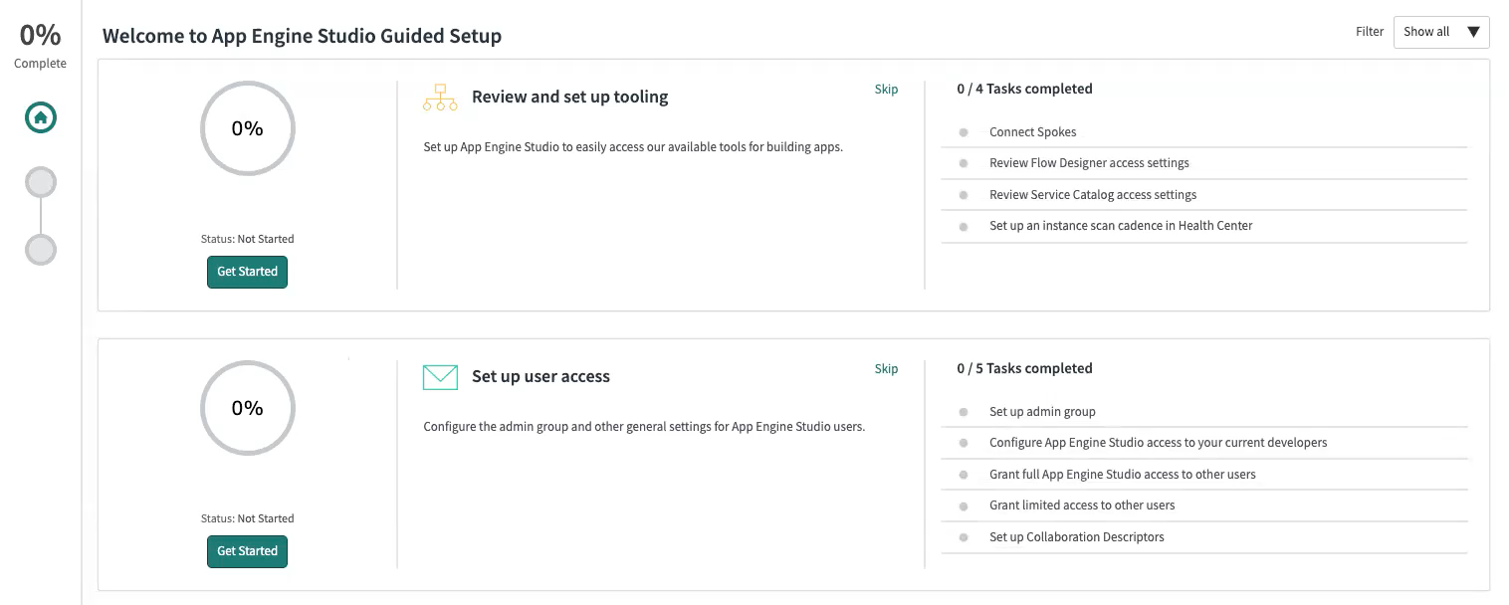Click the status dot beside Review Flow Designer access
The height and width of the screenshot is (605, 1509).
point(964,163)
